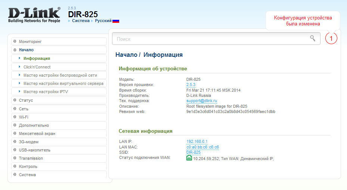
Task: Open the Мониторинг menu item
Action: click(x=59, y=42)
